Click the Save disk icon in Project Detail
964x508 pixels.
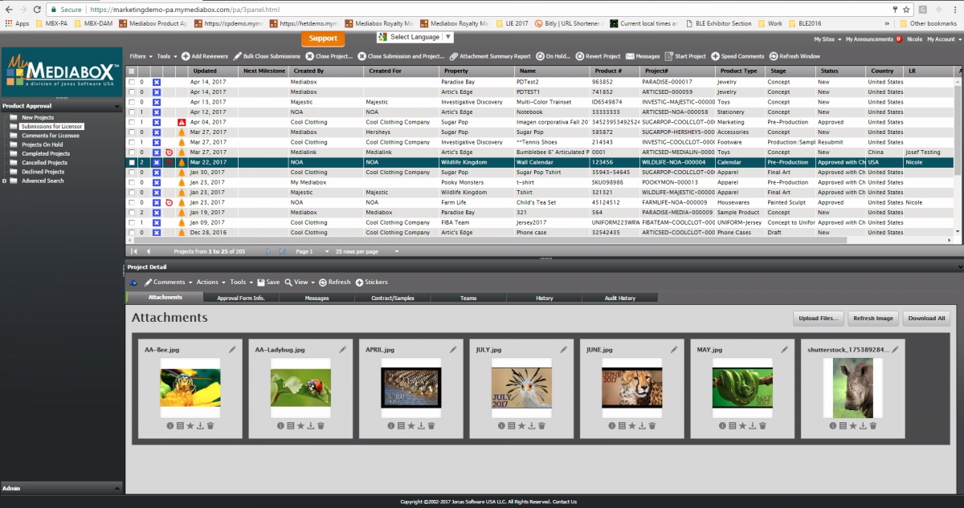tap(261, 282)
